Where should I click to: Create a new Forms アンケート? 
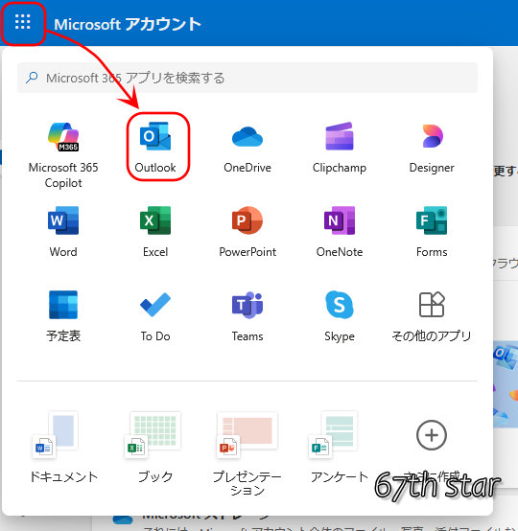340,447
